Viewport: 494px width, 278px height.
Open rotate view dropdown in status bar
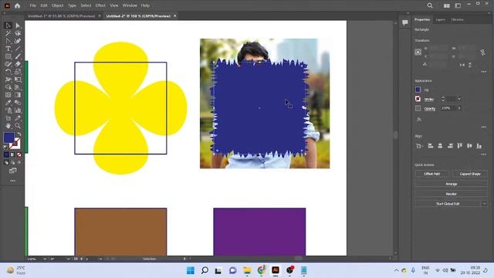69,259
